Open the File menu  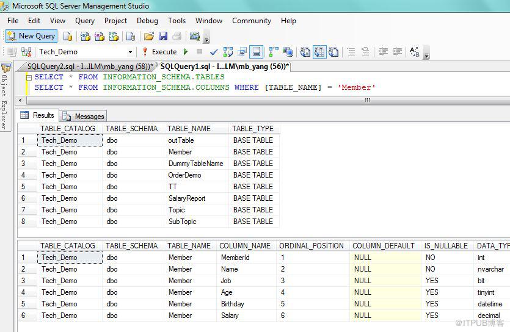13,21
